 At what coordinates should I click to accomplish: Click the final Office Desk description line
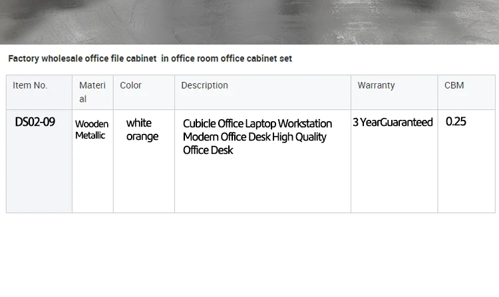[208, 150]
